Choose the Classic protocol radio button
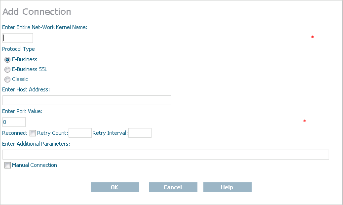This screenshot has height=205, width=343. (7, 80)
